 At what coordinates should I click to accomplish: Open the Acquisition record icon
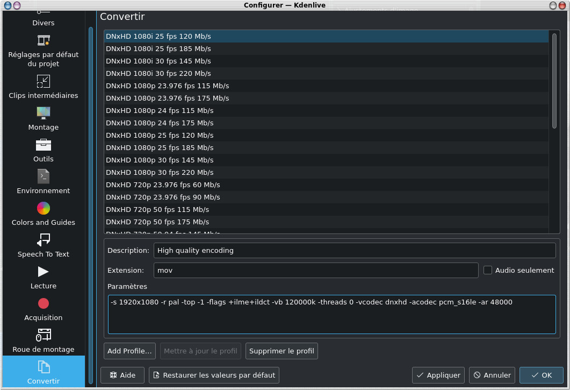(x=44, y=304)
